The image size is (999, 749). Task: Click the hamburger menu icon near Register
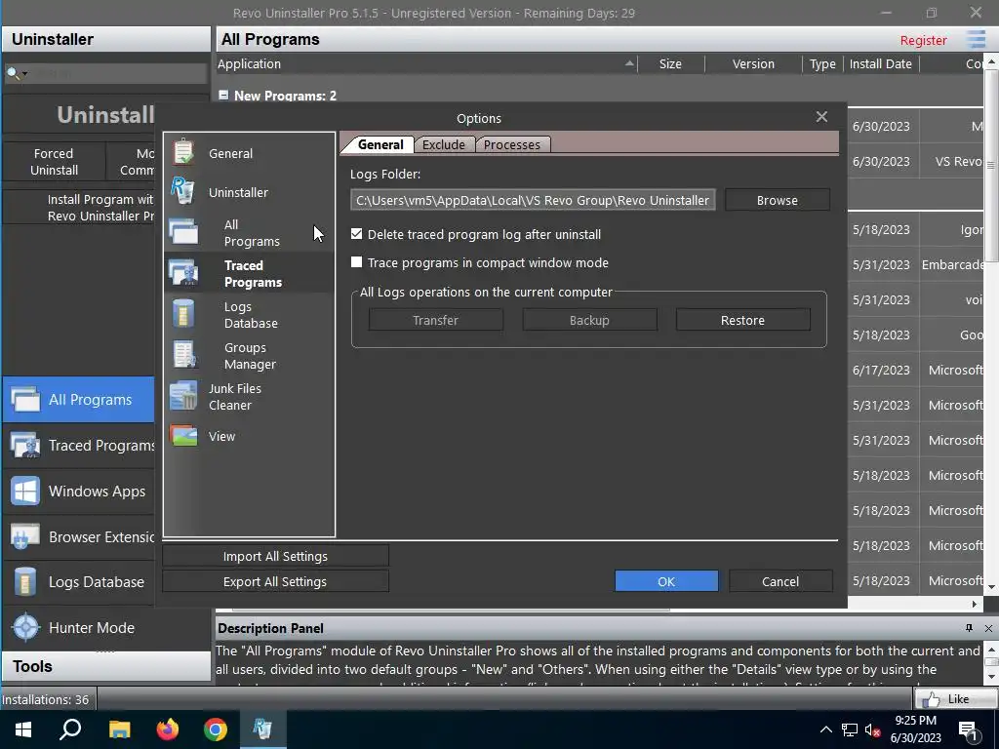coord(976,39)
